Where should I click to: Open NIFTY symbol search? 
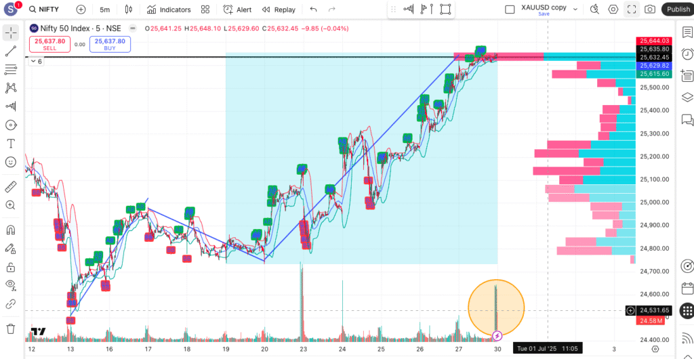point(45,9)
